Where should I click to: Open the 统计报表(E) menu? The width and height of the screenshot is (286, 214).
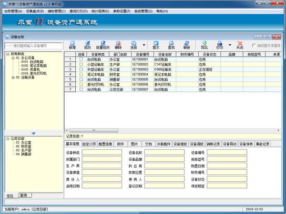click(100, 10)
